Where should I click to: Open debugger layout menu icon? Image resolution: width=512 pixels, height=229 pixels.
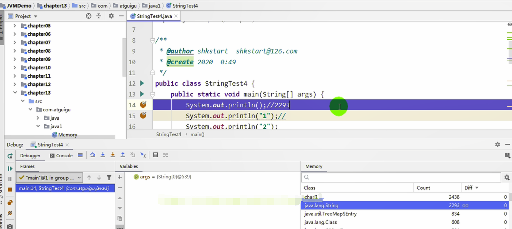coord(80,155)
